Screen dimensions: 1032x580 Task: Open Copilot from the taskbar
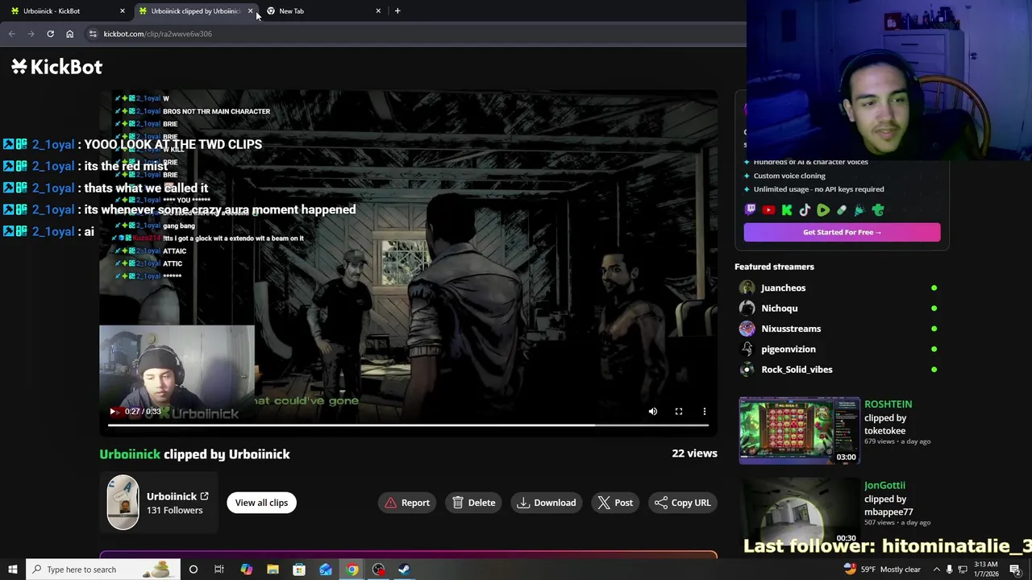point(246,570)
